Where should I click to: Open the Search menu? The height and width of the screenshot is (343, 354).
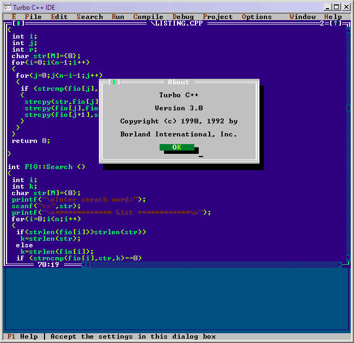(x=90, y=17)
